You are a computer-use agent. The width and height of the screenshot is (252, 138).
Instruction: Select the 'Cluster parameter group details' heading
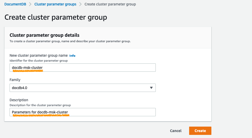(x=44, y=35)
